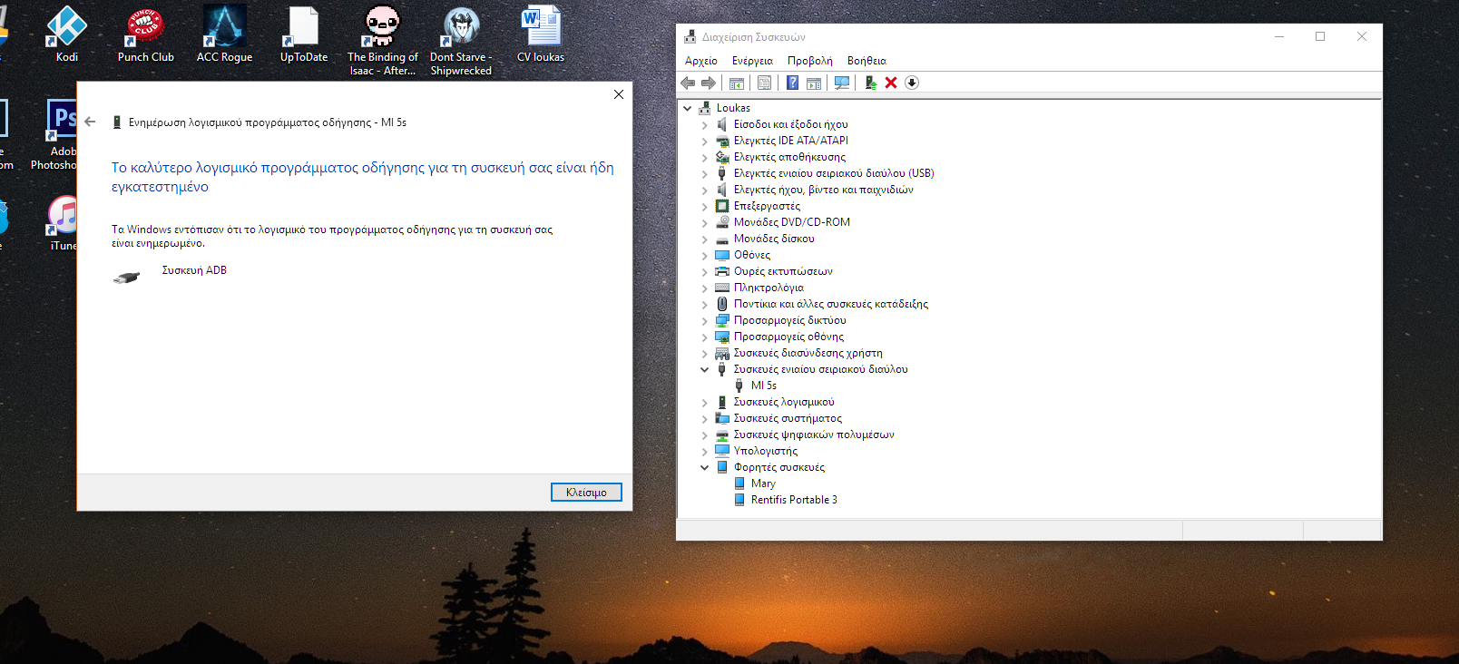Click the Update driver software toolbar icon

[x=870, y=83]
